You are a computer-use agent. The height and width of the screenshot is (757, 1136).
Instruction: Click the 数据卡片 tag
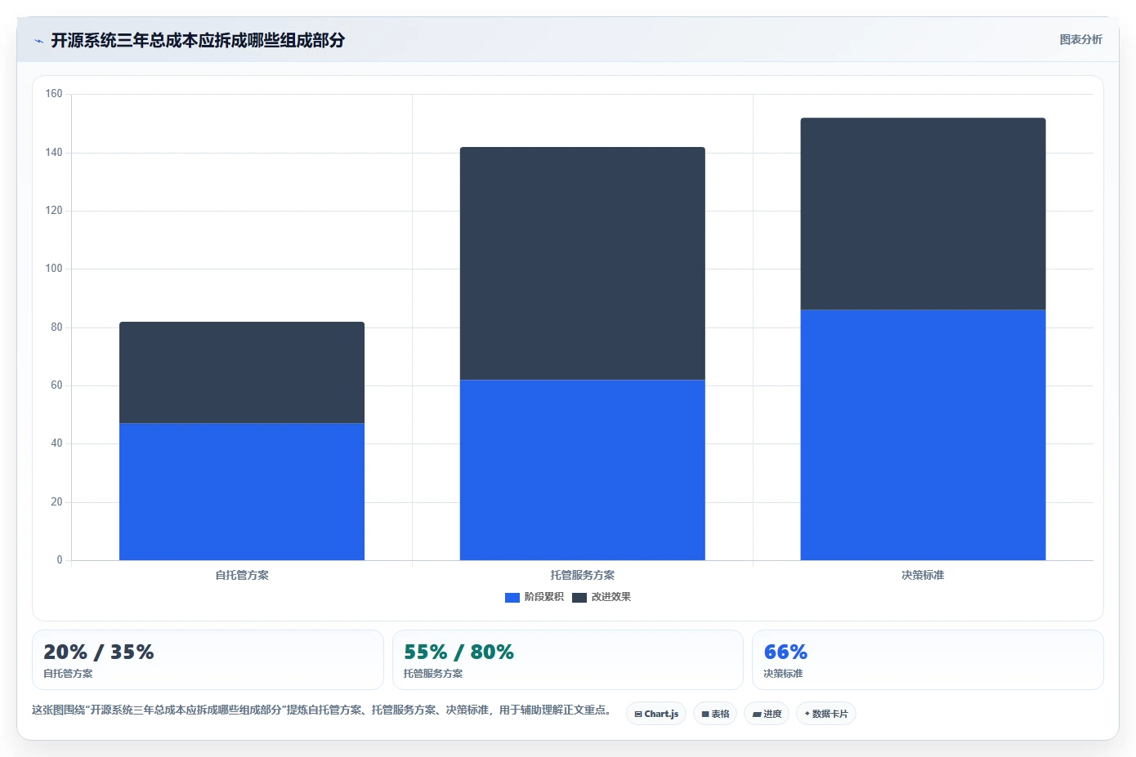coord(826,714)
